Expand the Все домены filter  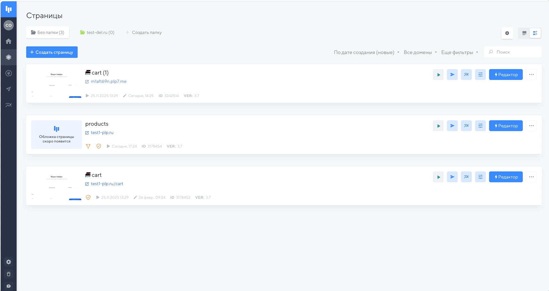(420, 52)
